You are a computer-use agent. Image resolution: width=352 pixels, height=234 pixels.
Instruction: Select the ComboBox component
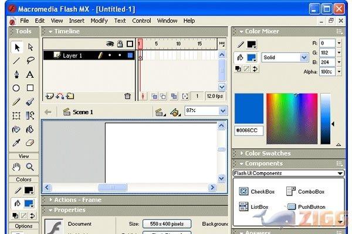[x=305, y=191]
